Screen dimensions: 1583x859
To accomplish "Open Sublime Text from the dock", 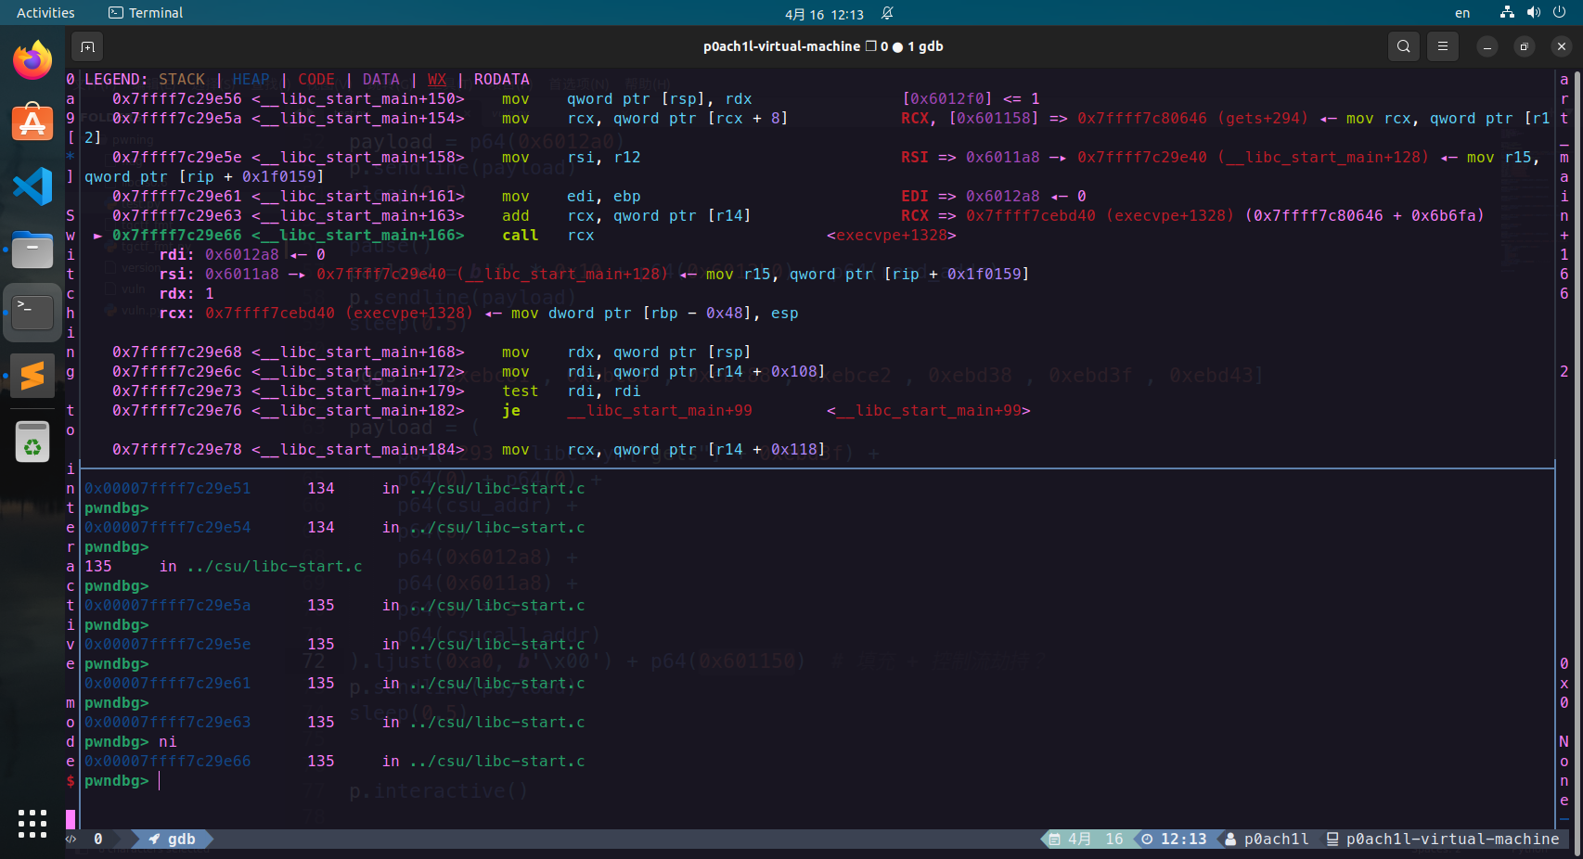I will click(x=32, y=376).
